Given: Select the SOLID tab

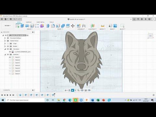Looking at the screenshot, I should 19,22.
